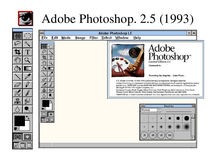211x158 pixels.
Task: Choose the Zoom magnifier in enlarged toolbox
Action: tap(28, 60)
